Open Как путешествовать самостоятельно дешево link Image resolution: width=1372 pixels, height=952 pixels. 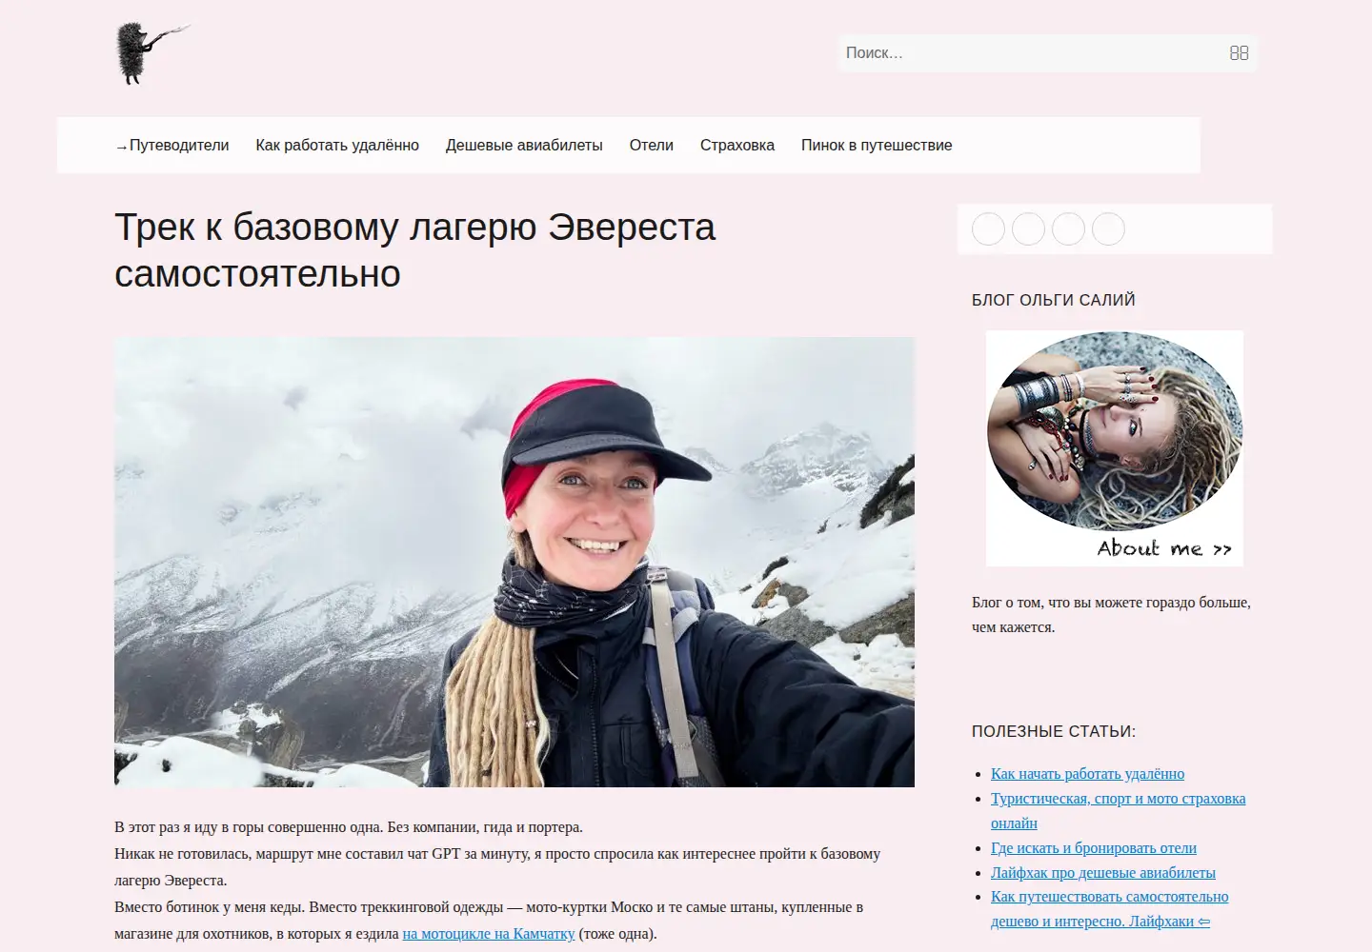coord(1109,909)
